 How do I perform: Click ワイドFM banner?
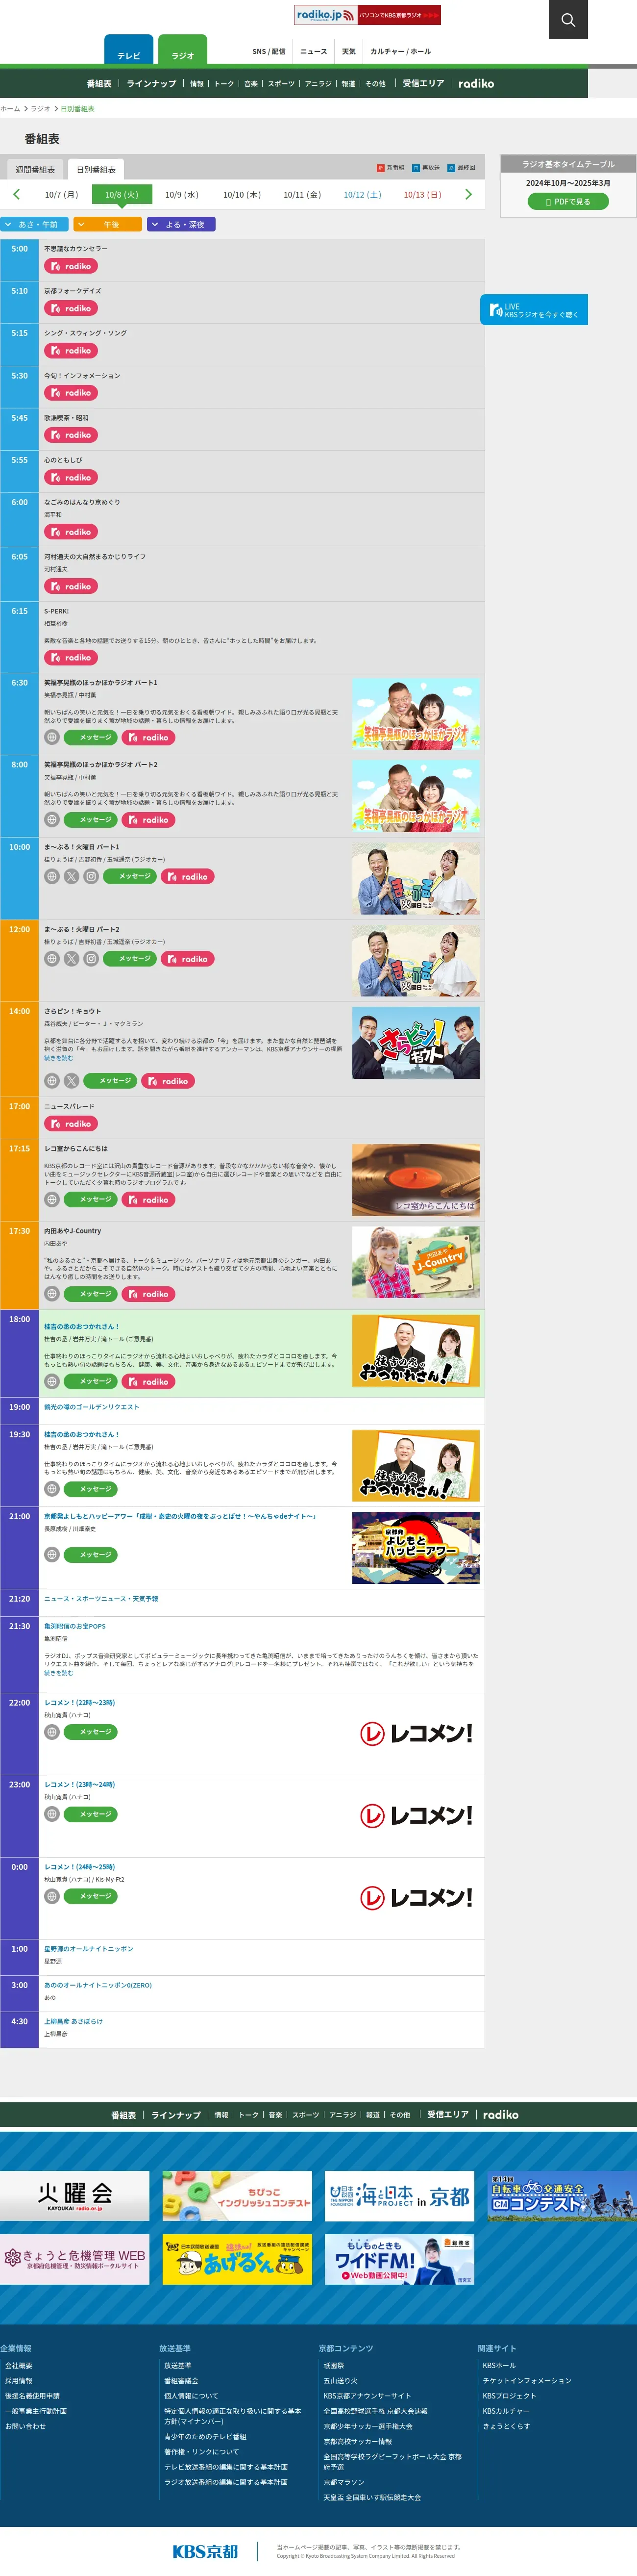click(398, 2259)
